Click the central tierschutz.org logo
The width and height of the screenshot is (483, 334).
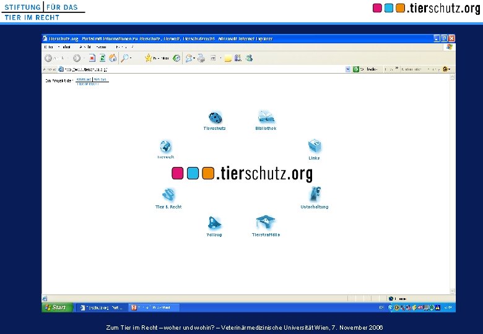(242, 173)
